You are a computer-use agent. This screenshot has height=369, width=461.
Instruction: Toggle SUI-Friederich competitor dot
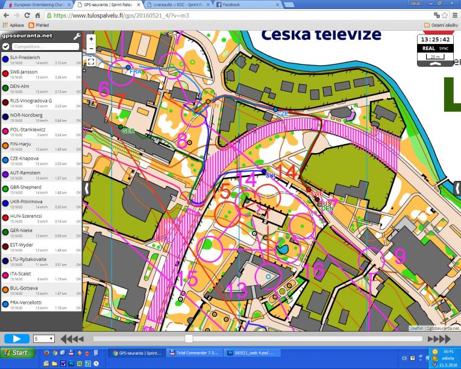[x=5, y=59]
